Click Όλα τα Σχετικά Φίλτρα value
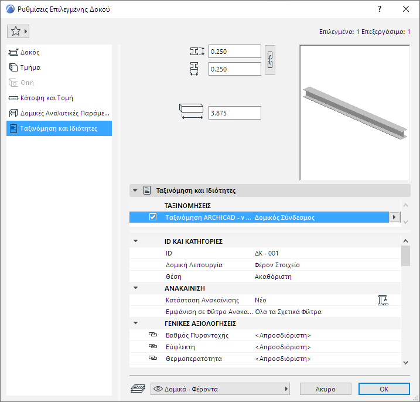The image size is (420, 402). point(288,312)
